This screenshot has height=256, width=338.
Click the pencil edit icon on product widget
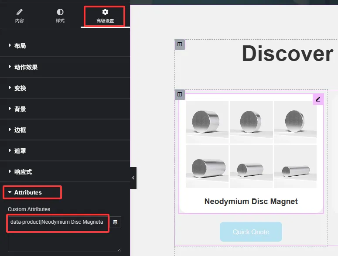(x=318, y=99)
